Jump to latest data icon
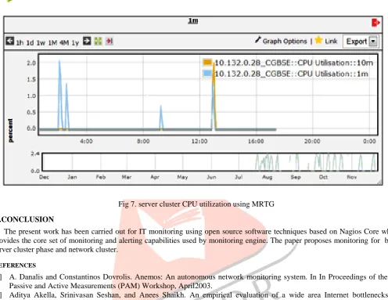The height and width of the screenshot is (300, 388). [110, 41]
